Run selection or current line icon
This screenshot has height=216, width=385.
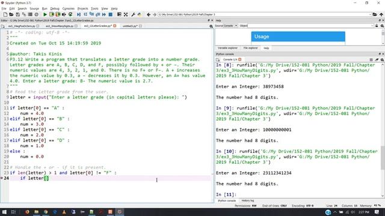64,14
